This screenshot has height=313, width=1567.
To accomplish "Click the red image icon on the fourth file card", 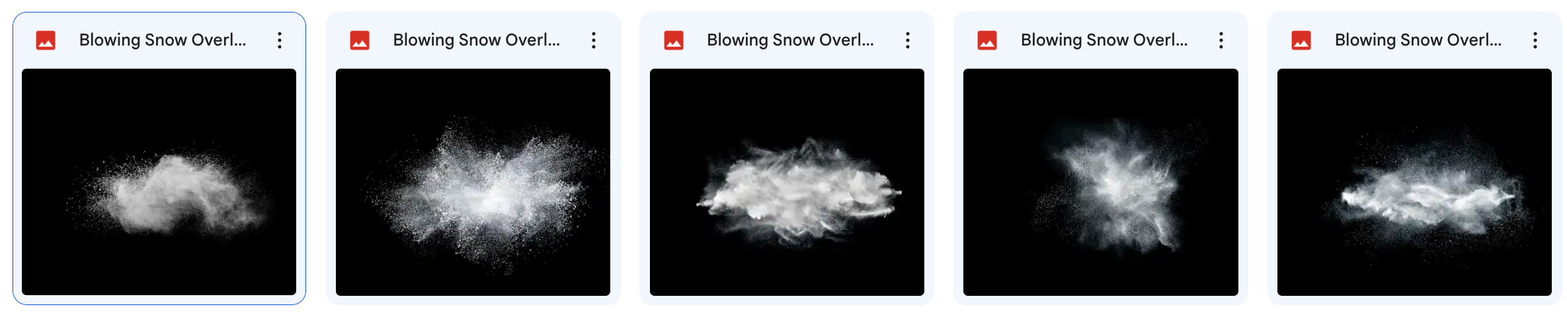I will (987, 40).
